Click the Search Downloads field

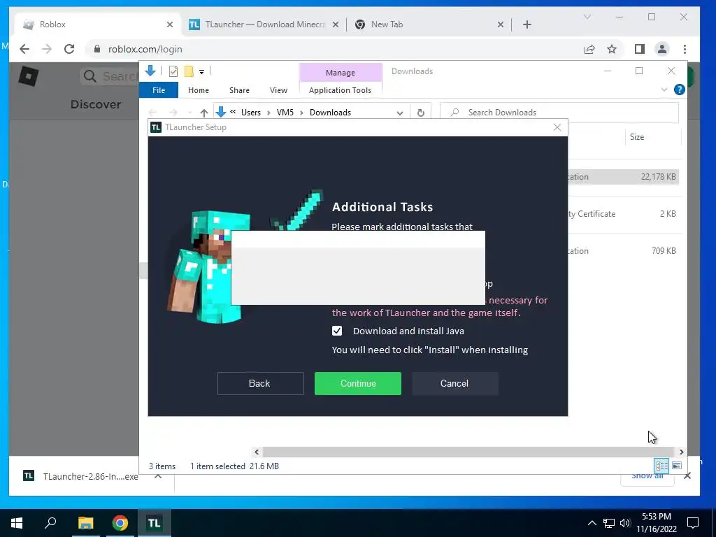pyautogui.click(x=559, y=113)
